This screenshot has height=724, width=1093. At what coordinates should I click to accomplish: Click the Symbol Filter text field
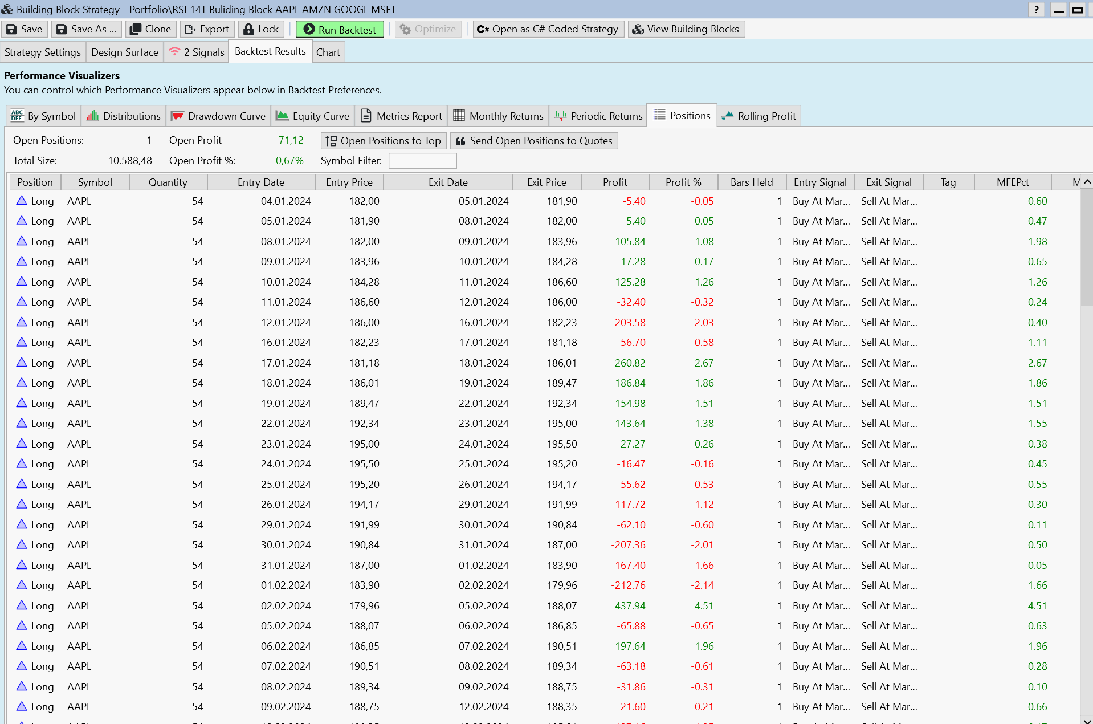click(x=422, y=161)
